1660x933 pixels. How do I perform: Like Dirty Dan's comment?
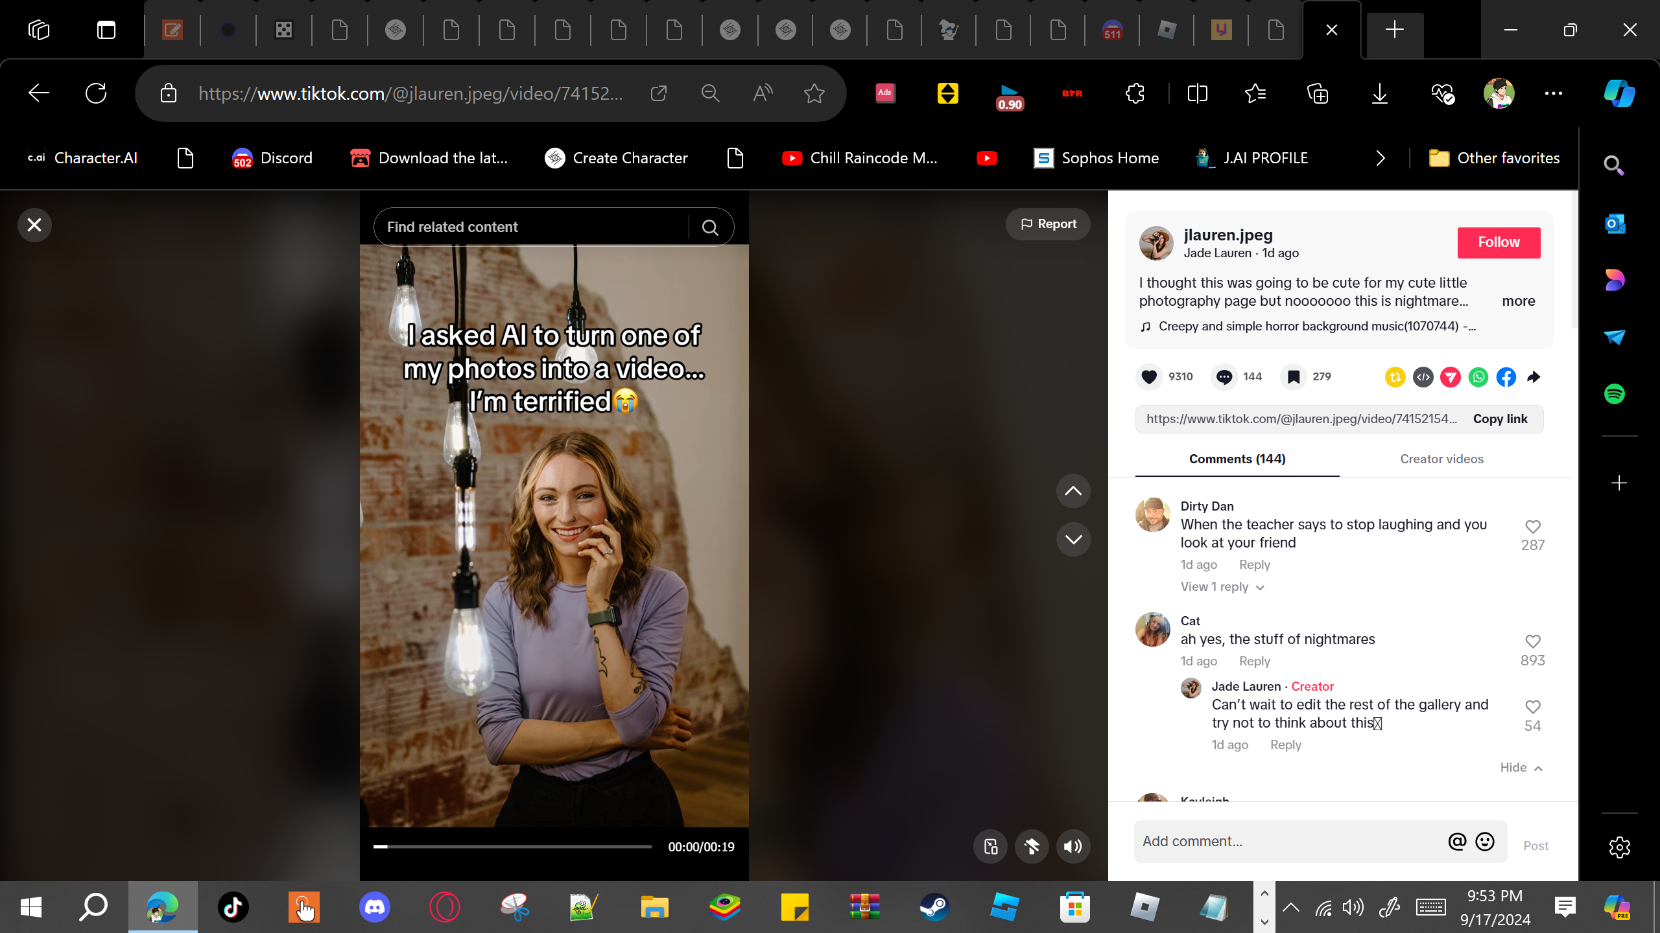[x=1532, y=527]
